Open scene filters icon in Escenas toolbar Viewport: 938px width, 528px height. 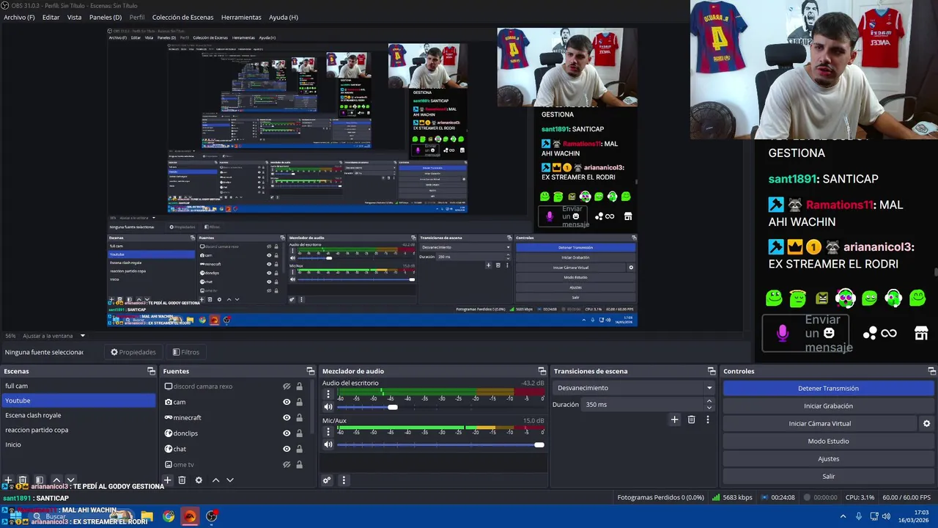(x=40, y=480)
